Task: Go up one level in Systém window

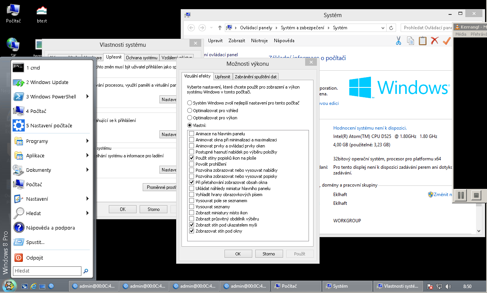Action: [x=220, y=28]
